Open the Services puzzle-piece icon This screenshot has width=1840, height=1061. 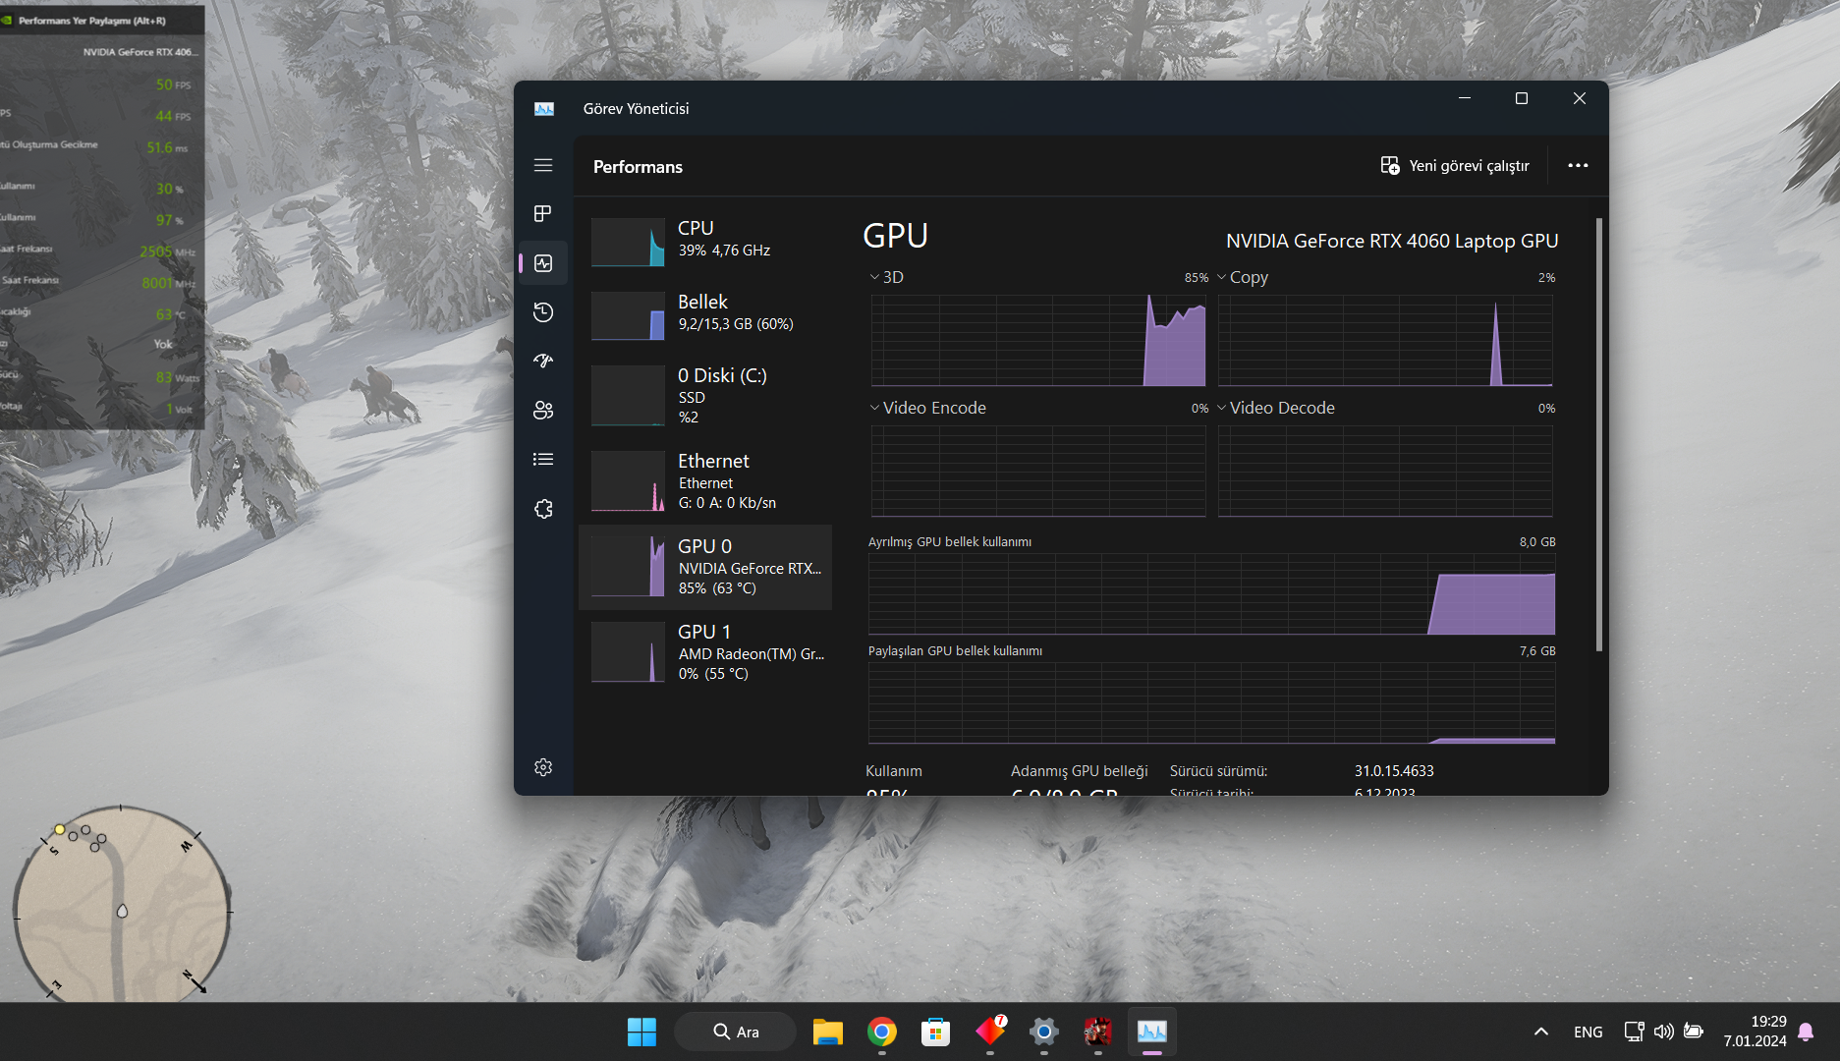(x=543, y=509)
